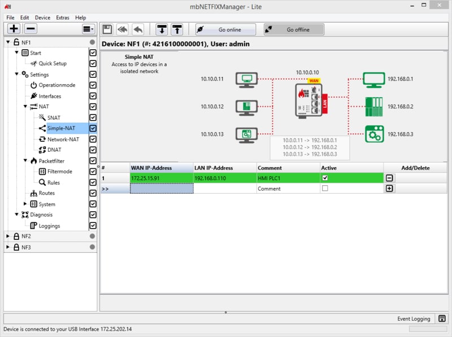The width and height of the screenshot is (452, 337).
Task: Open the device list dropdown menu
Action: click(x=88, y=29)
